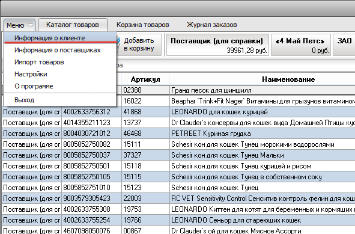Click article cell 19753
This screenshot has height=234, width=355.
(145, 209)
